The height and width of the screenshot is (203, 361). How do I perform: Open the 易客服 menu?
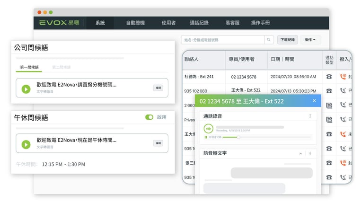pyautogui.click(x=232, y=23)
